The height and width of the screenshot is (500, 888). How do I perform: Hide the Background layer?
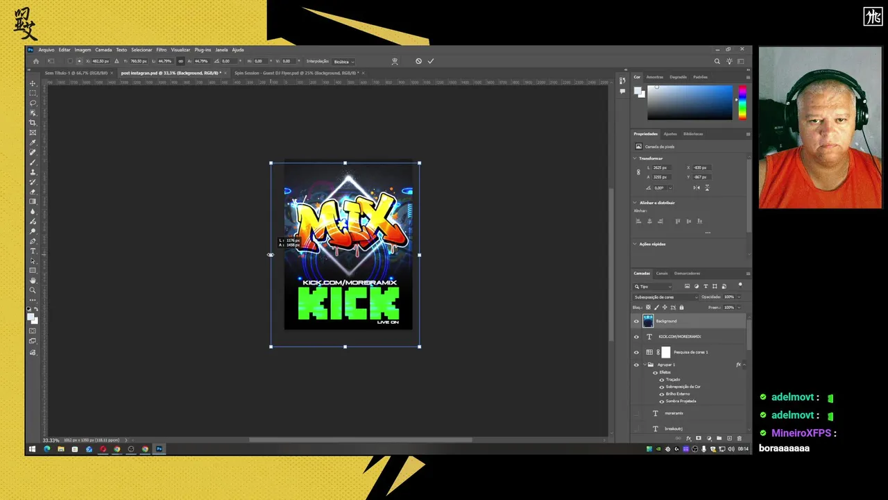(636, 321)
